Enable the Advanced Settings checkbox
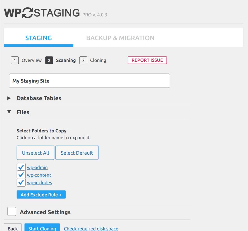 [12, 211]
